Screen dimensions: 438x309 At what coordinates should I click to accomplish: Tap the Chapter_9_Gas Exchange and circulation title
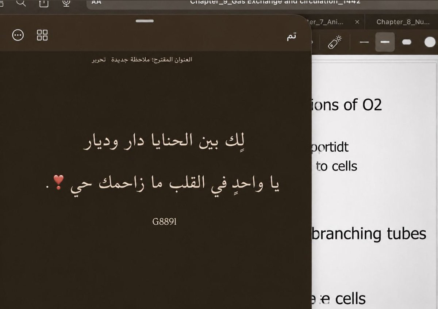275,2
